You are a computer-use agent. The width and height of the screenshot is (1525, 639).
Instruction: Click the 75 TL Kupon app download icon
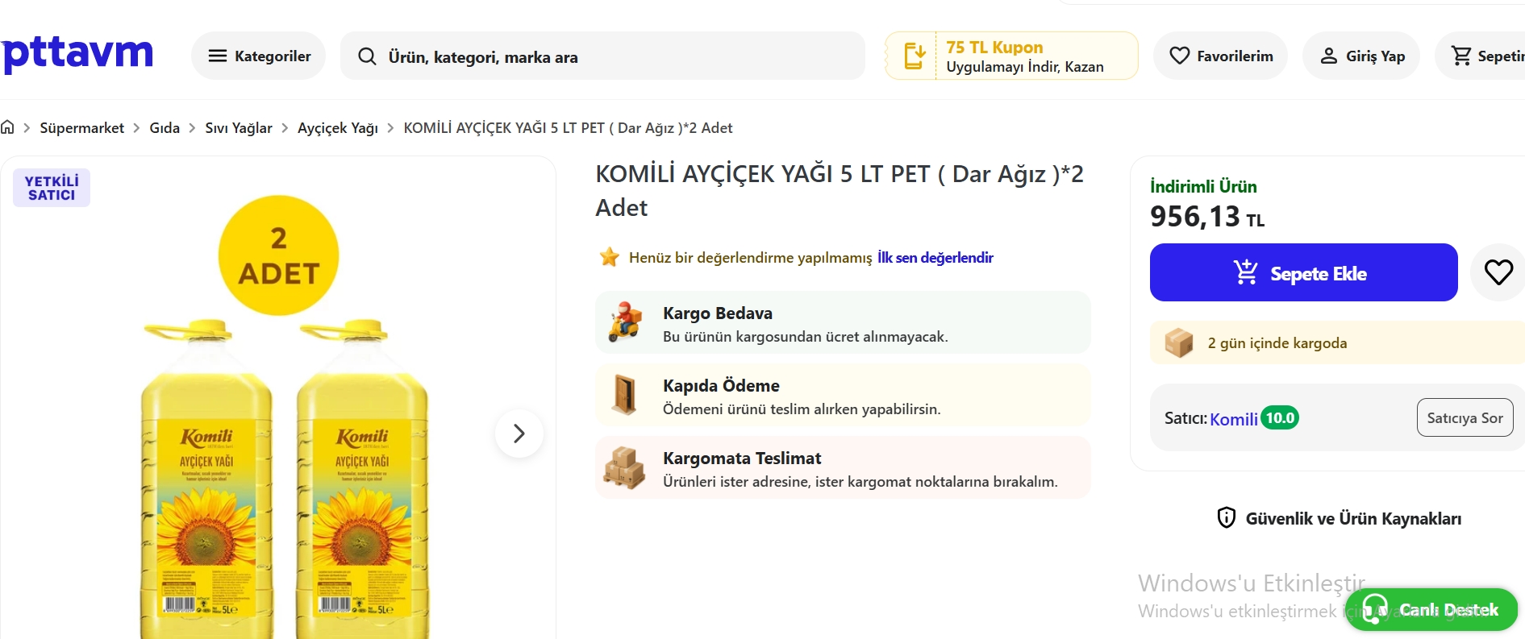point(915,56)
